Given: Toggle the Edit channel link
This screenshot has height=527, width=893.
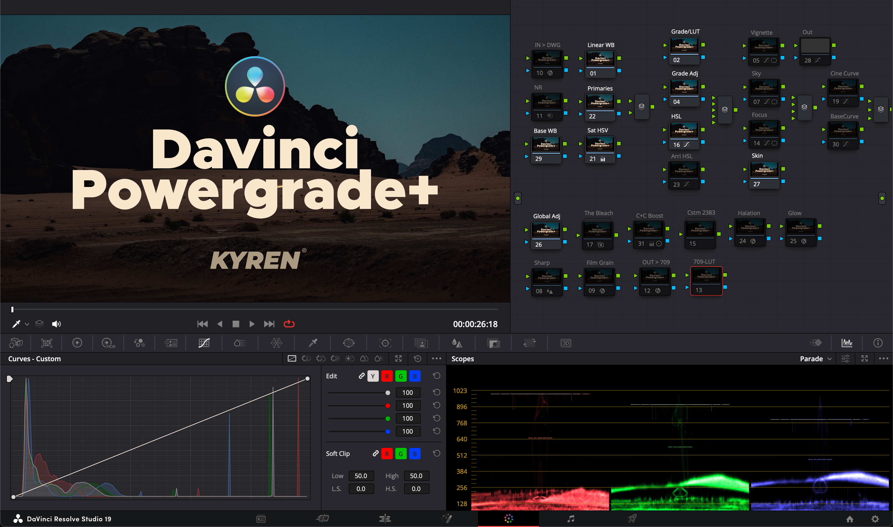Looking at the screenshot, I should (361, 376).
